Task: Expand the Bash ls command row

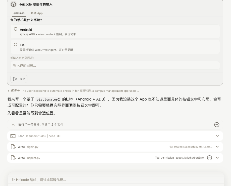Action: 217,136
